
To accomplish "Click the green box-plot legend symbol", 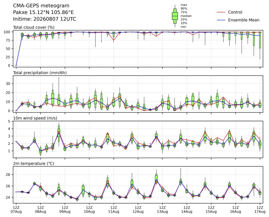I will click(x=175, y=16).
